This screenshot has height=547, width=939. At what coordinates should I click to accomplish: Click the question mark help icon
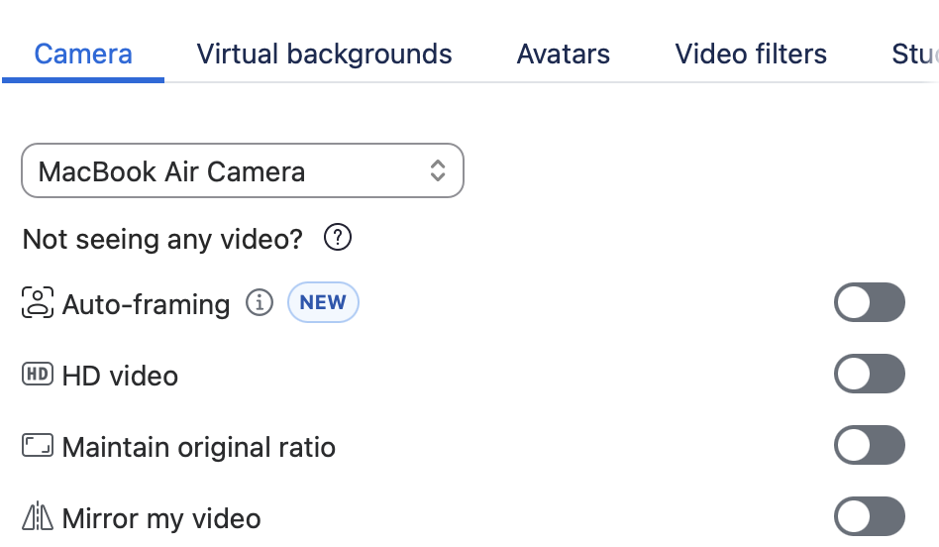pos(339,238)
